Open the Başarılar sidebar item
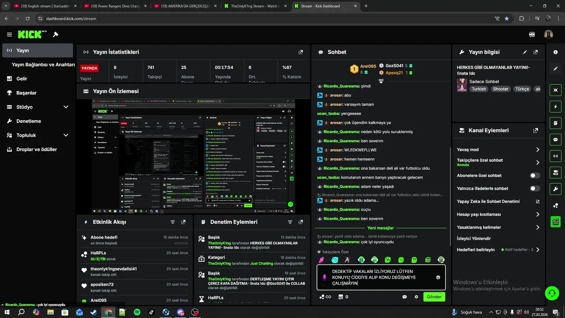The image size is (565, 318). pos(38,93)
